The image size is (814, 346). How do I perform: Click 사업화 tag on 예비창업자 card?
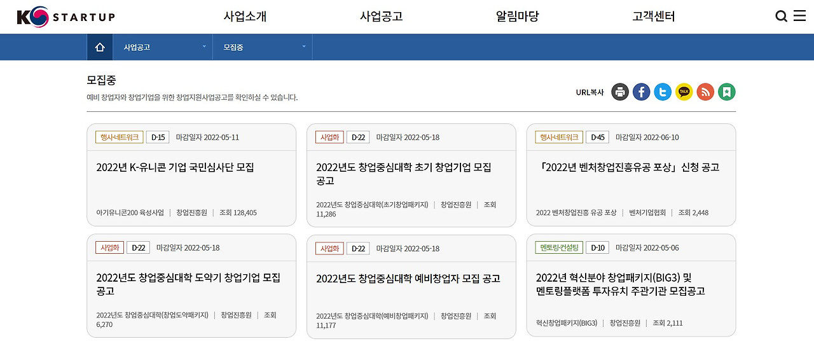pyautogui.click(x=329, y=248)
